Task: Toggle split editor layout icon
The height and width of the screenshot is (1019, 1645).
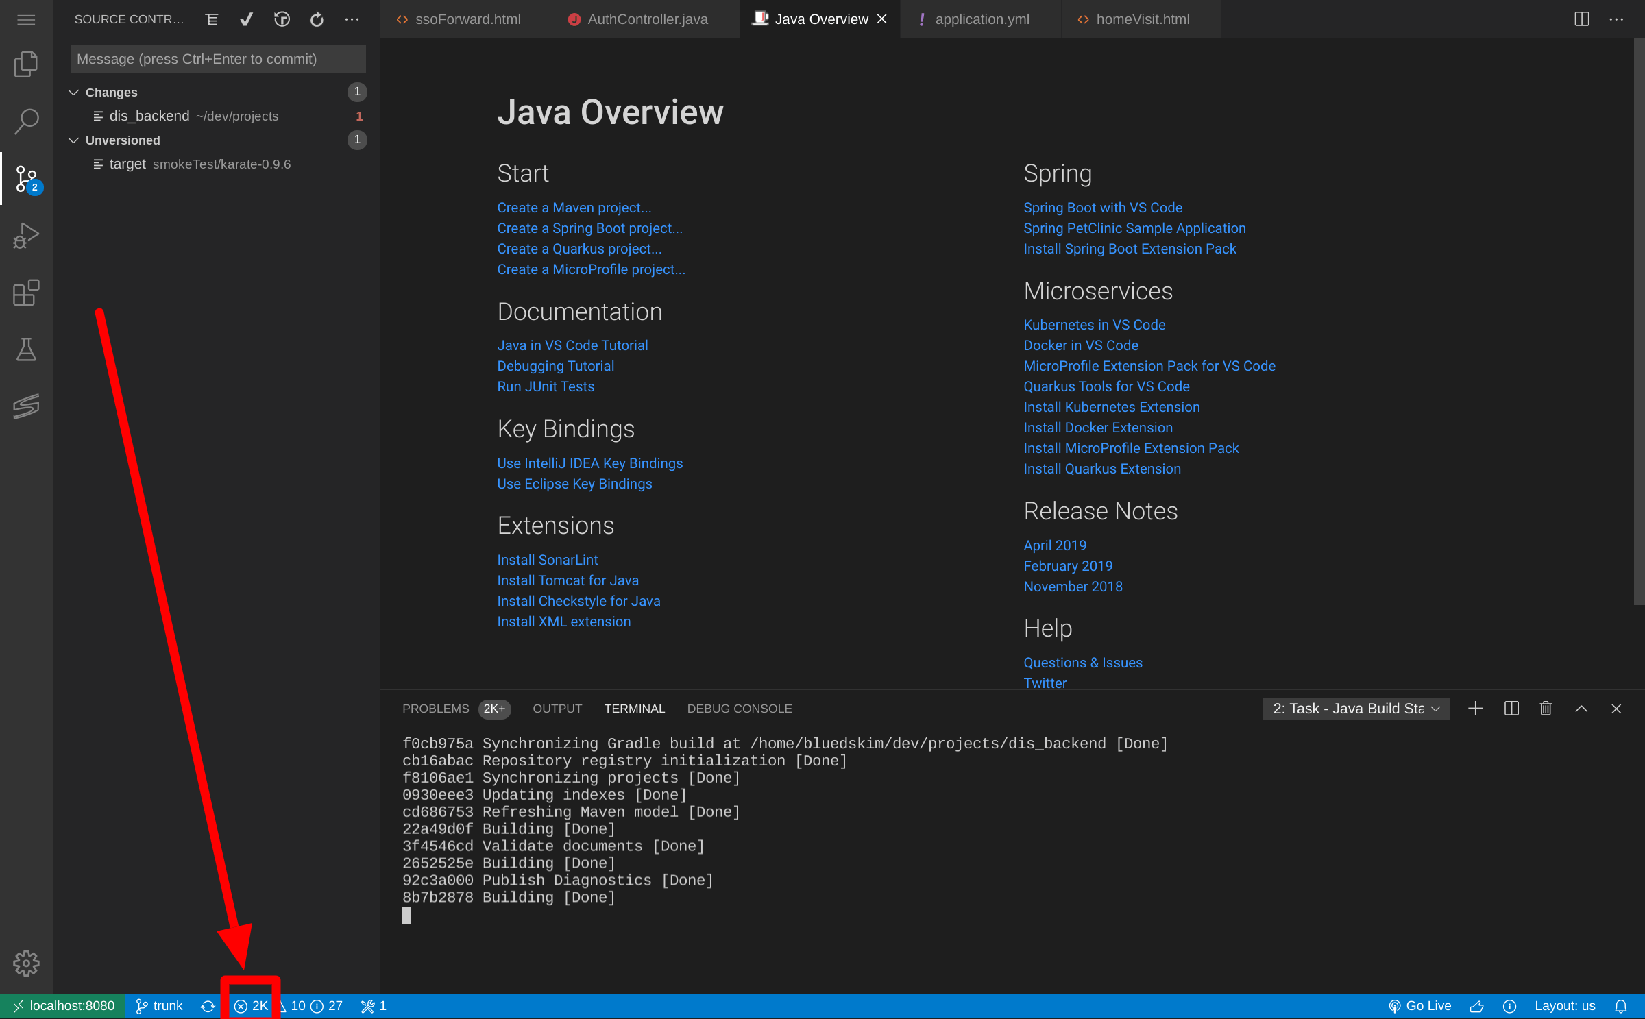Action: tap(1582, 19)
